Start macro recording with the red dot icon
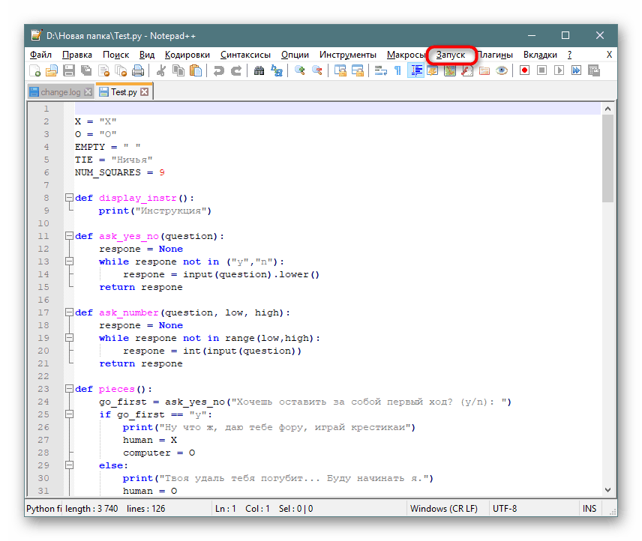The image size is (642, 541). [524, 70]
